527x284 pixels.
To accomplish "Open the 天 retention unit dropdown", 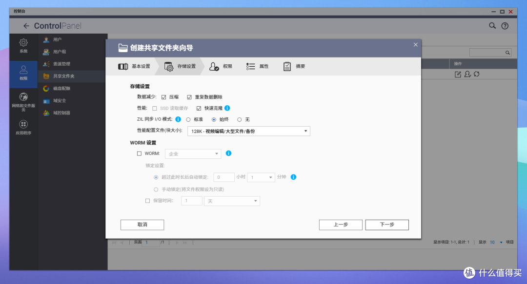I will [x=232, y=201].
